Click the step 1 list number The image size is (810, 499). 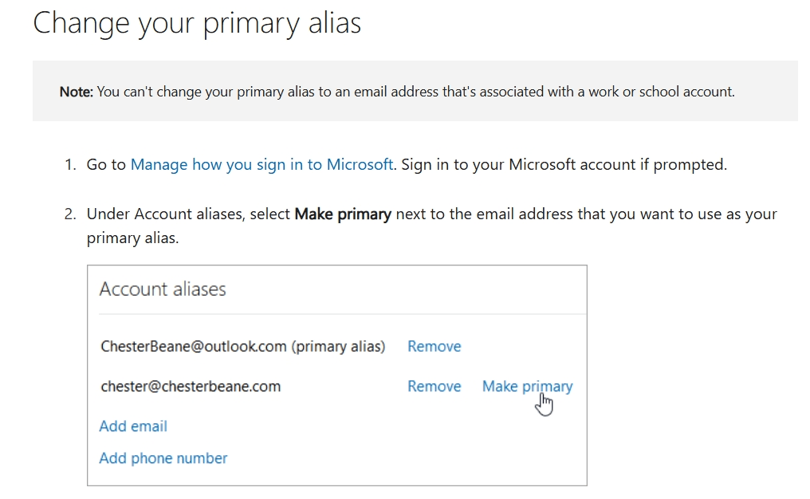pyautogui.click(x=69, y=165)
